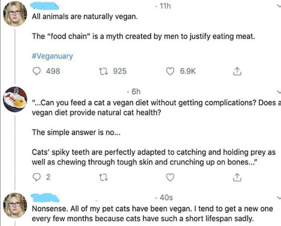Open the fish-and-egg plate avatar profile
The image size is (281, 226).
click(15, 100)
